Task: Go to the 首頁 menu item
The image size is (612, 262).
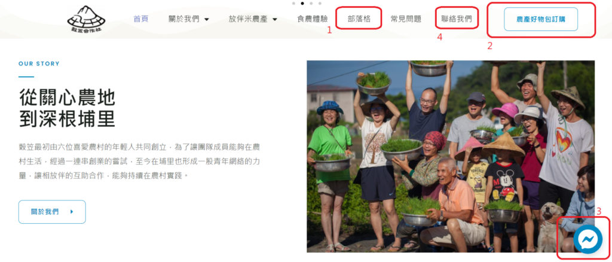Action: coord(141,19)
